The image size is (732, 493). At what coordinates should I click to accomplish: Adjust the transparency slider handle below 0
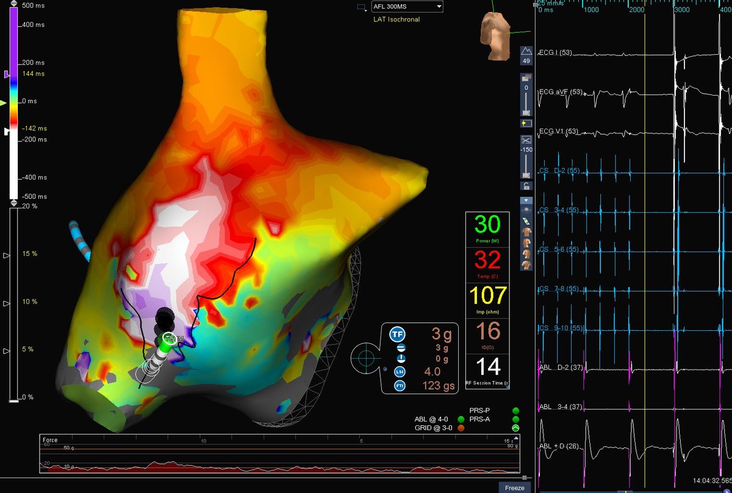tap(526, 113)
